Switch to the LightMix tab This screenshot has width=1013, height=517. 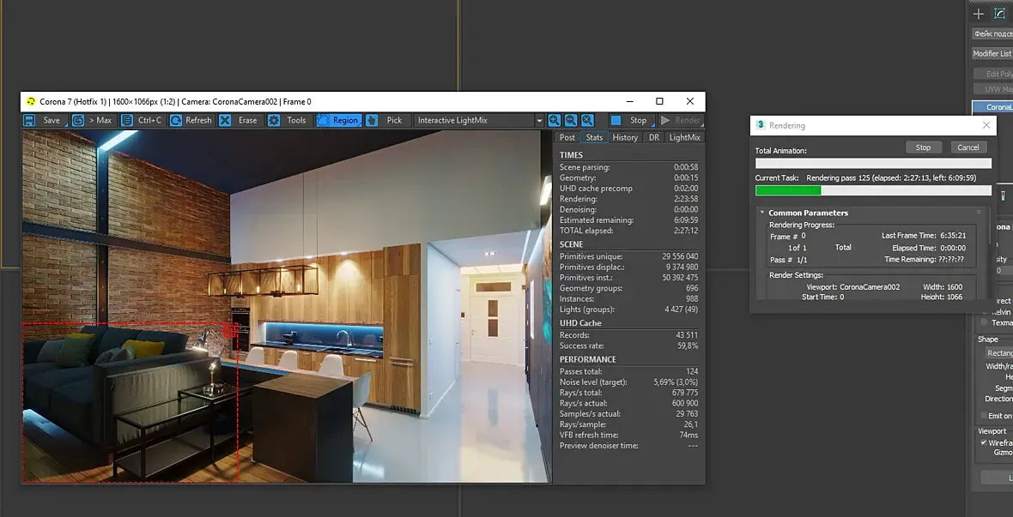(685, 137)
